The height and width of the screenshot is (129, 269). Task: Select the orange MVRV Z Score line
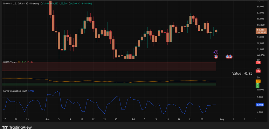pos(110,81)
